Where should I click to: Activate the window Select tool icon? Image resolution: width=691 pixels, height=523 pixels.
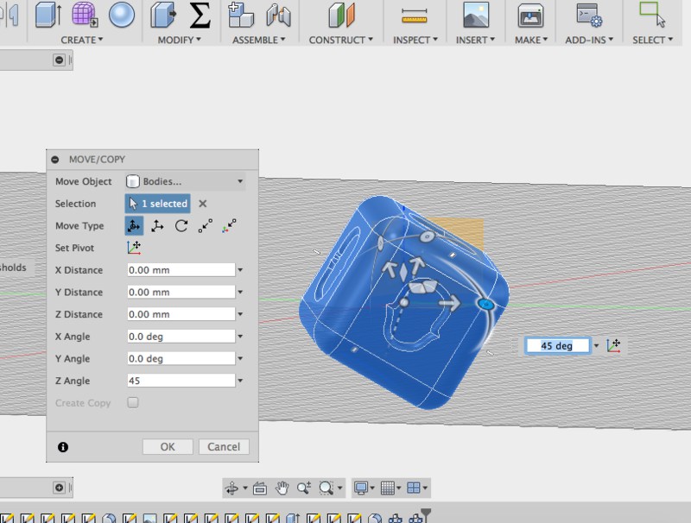652,15
